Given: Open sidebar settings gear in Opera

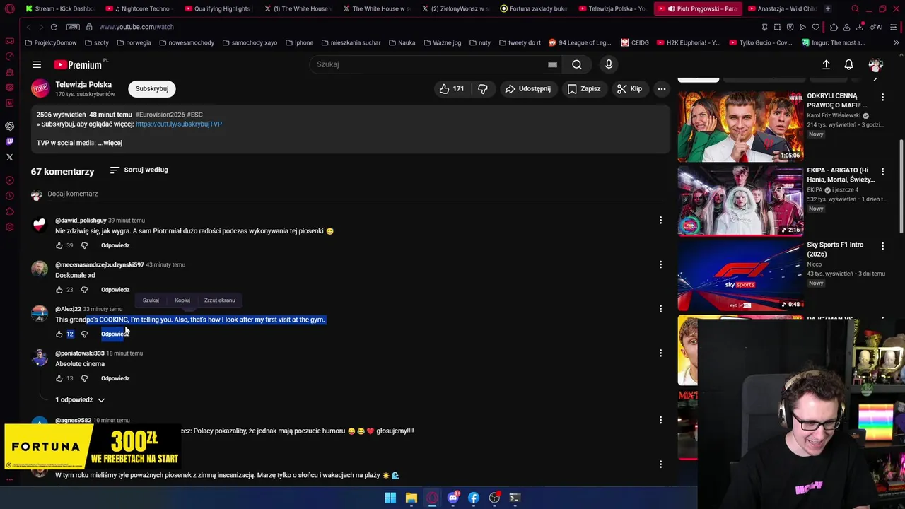Looking at the screenshot, I should (x=9, y=227).
